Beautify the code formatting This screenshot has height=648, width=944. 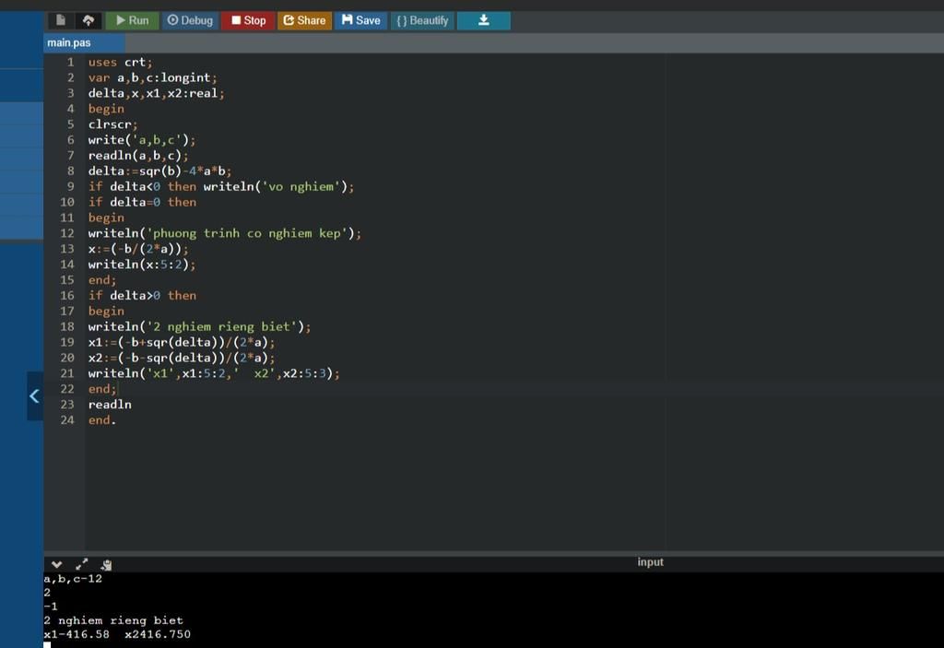pos(422,20)
